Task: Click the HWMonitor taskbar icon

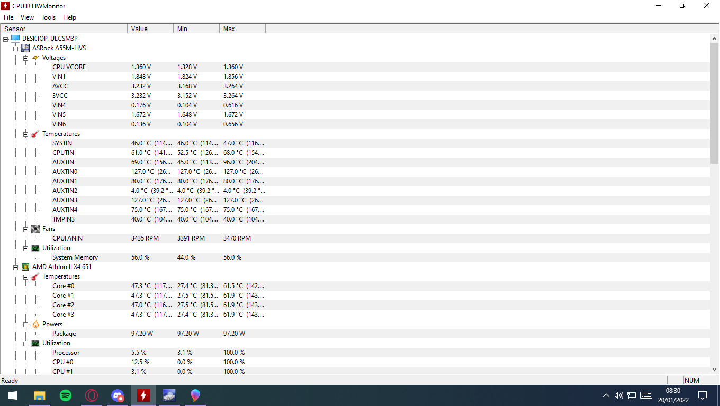Action: tap(143, 395)
